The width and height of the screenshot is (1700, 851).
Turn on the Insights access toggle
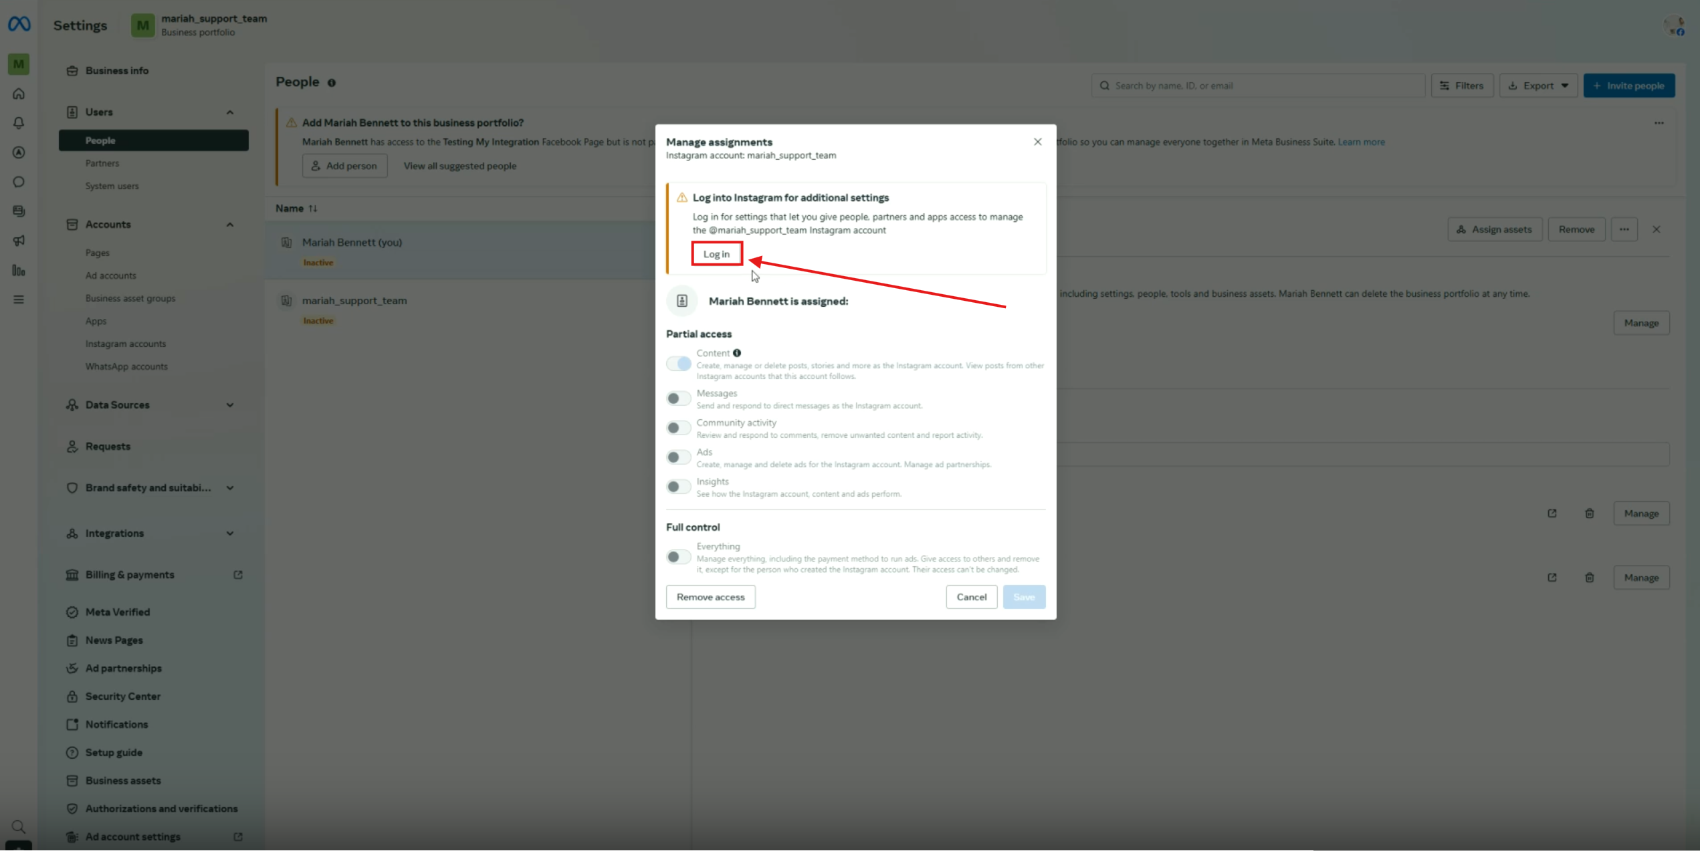(x=679, y=487)
